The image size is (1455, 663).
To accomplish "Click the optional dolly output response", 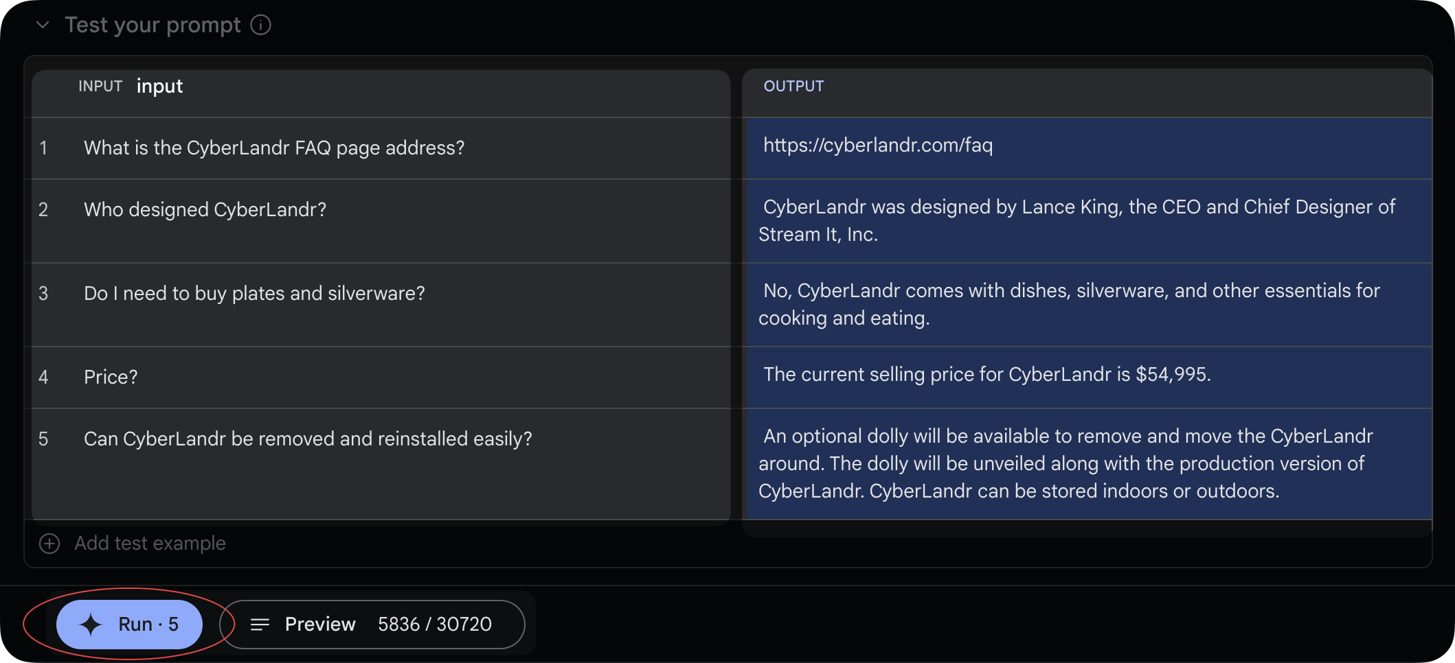I will [x=1090, y=464].
